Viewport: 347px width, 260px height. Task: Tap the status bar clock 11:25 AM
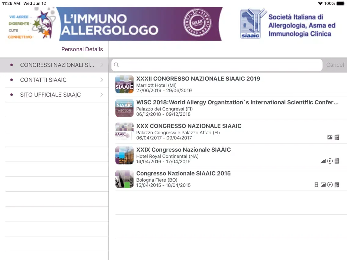point(11,3)
